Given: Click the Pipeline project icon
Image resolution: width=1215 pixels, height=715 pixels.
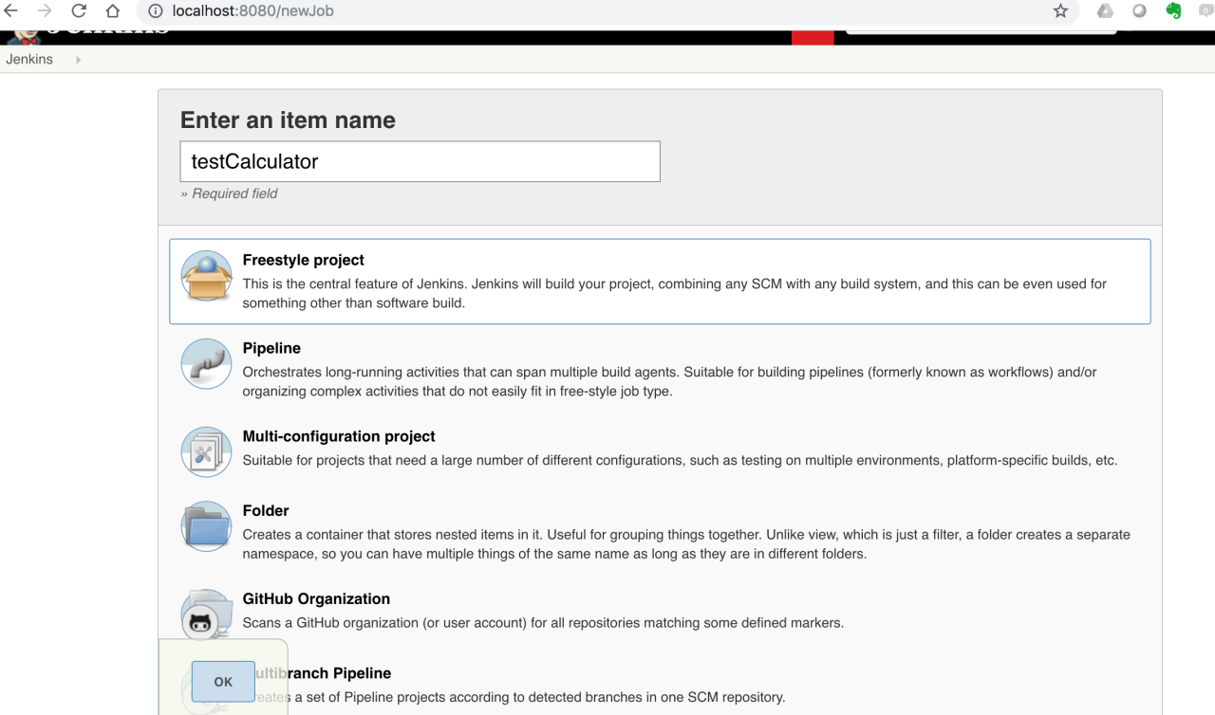Looking at the screenshot, I should (206, 363).
